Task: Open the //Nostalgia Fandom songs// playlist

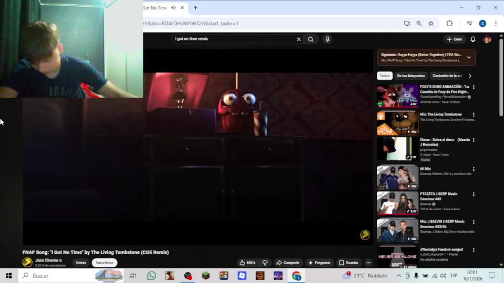Action: [441, 249]
